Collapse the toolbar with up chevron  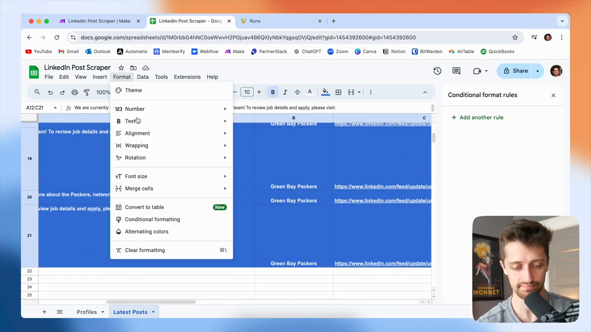425,92
